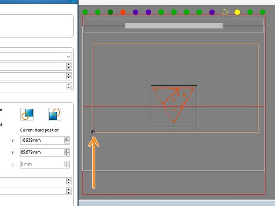The image size is (275, 206).
Task: Select the orange triangle artwork in the preview
Action: (x=174, y=105)
